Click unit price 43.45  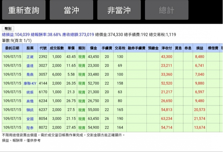point(71,57)
